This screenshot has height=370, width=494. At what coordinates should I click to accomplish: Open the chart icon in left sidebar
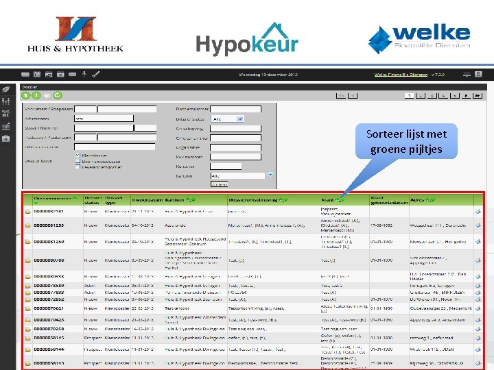[x=6, y=126]
